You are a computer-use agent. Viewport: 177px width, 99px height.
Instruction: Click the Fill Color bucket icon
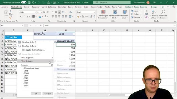point(40,16)
